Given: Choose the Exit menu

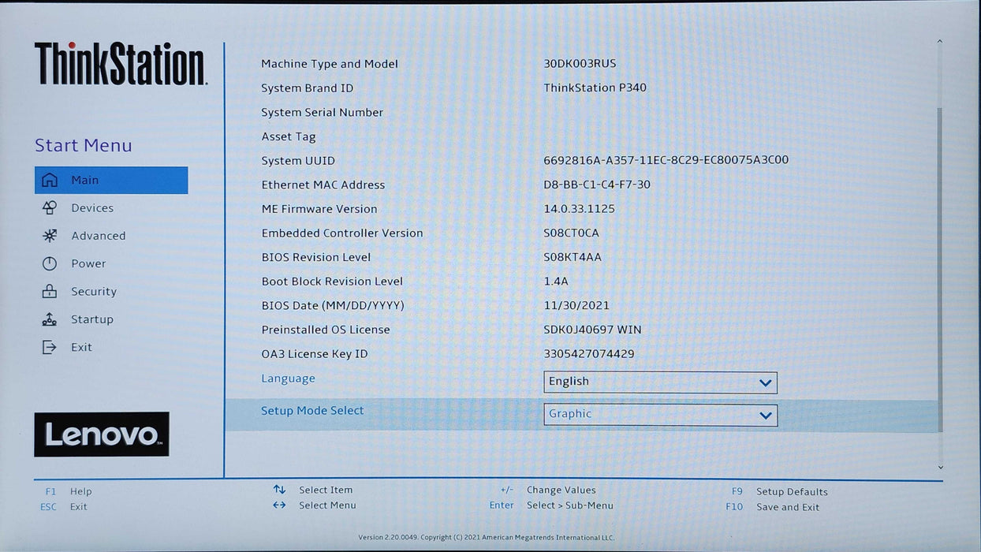Looking at the screenshot, I should pos(81,347).
